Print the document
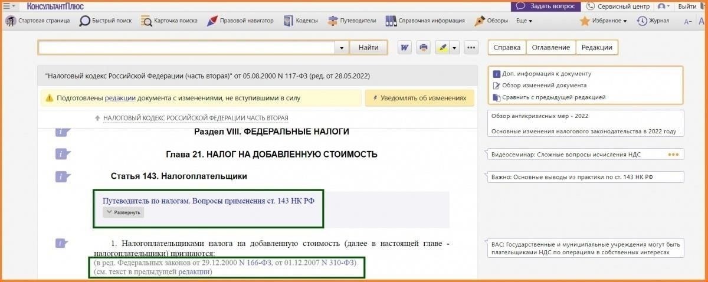The height and width of the screenshot is (282, 708). click(x=423, y=48)
